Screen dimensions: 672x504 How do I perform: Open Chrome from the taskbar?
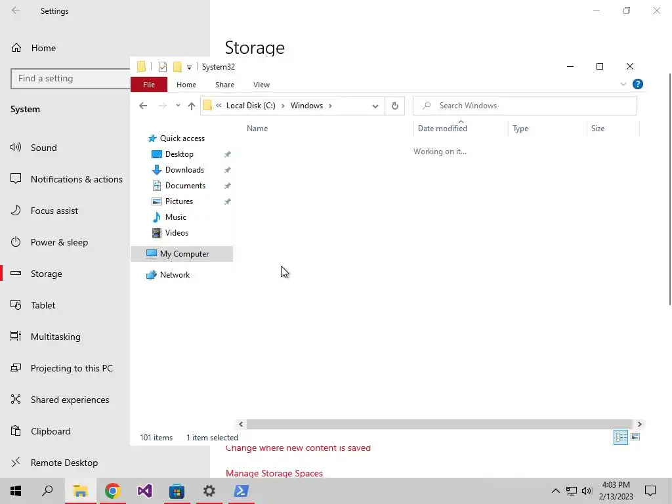pyautogui.click(x=112, y=491)
